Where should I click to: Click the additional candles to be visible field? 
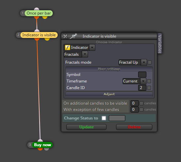coord(135,103)
